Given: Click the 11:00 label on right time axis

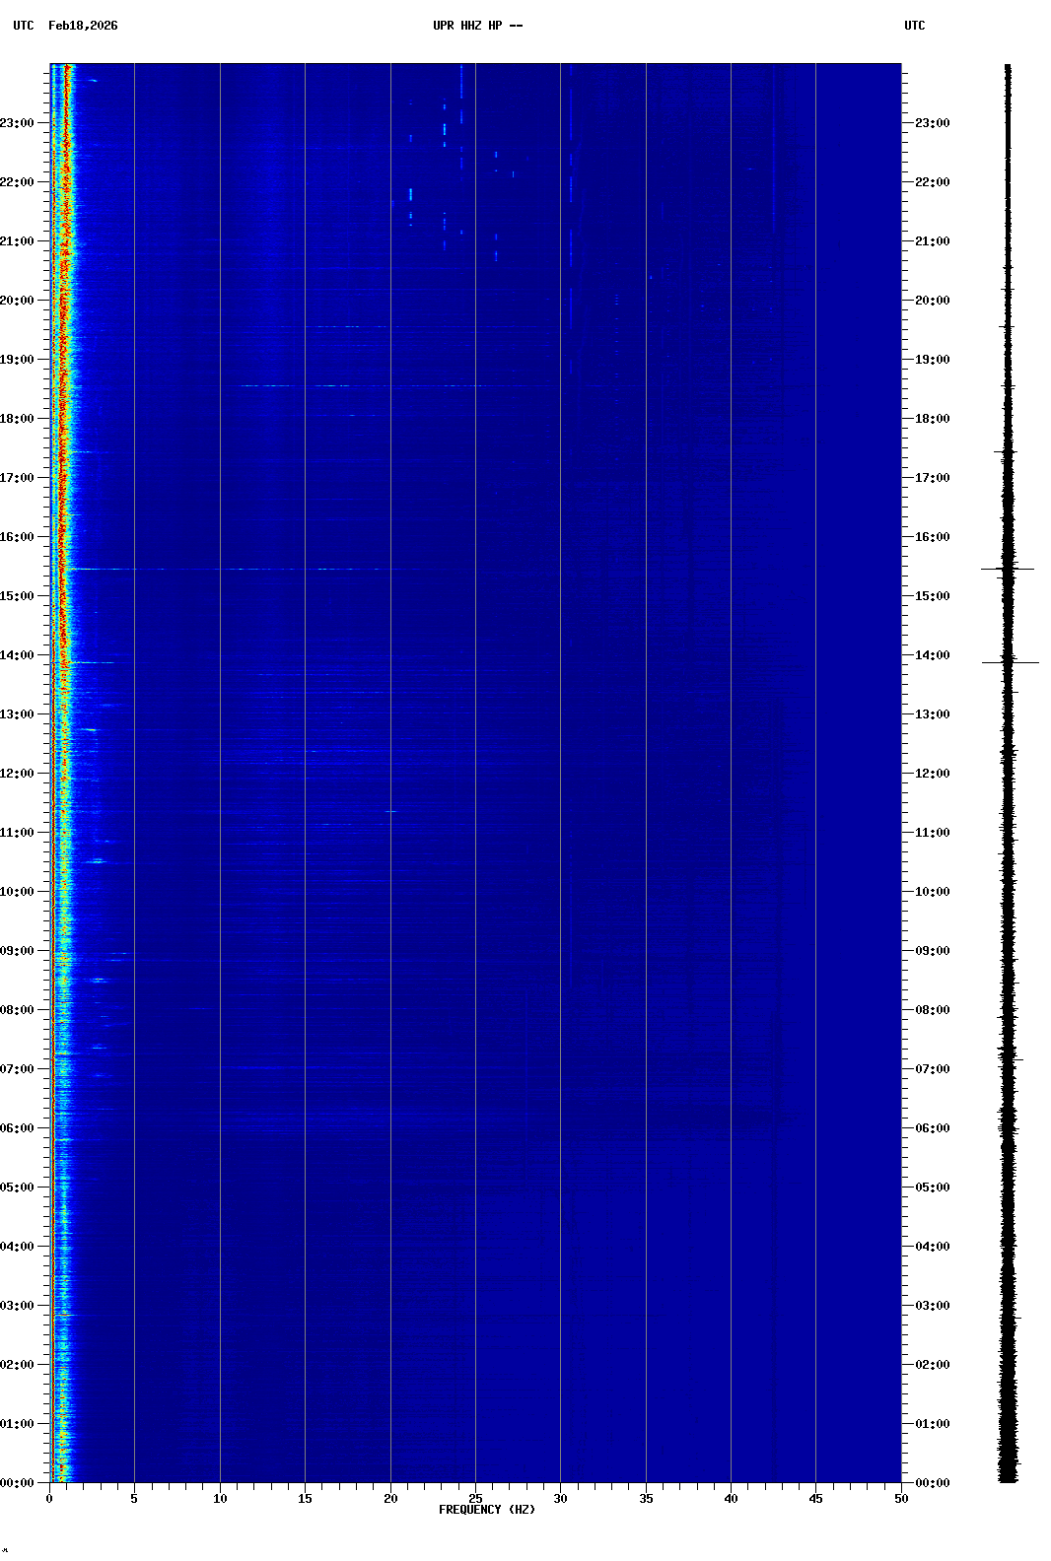Looking at the screenshot, I should click(932, 833).
